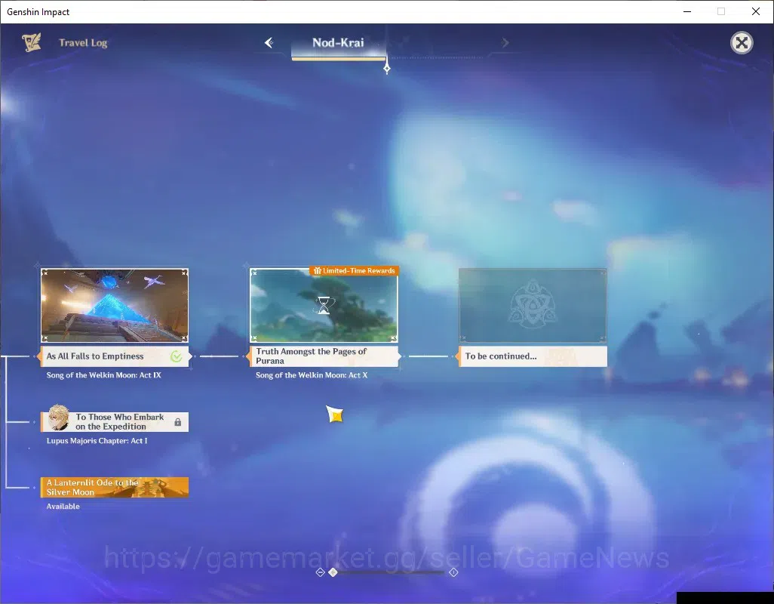Click the Travel Log quill icon
This screenshot has width=774, height=604.
(x=32, y=42)
